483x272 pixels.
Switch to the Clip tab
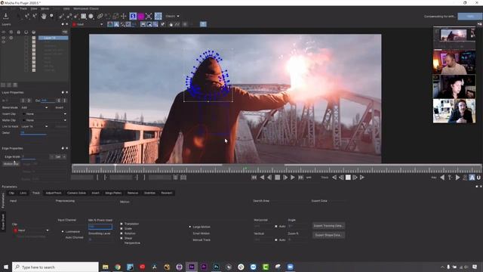(11, 193)
